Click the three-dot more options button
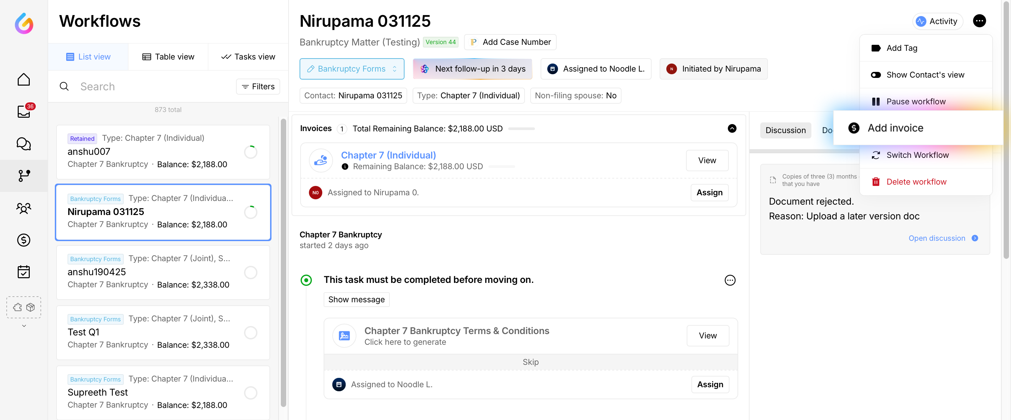Image resolution: width=1011 pixels, height=420 pixels. (x=979, y=21)
